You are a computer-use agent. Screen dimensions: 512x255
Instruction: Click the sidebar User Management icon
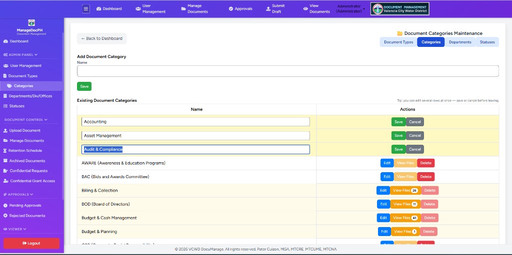coord(6,66)
